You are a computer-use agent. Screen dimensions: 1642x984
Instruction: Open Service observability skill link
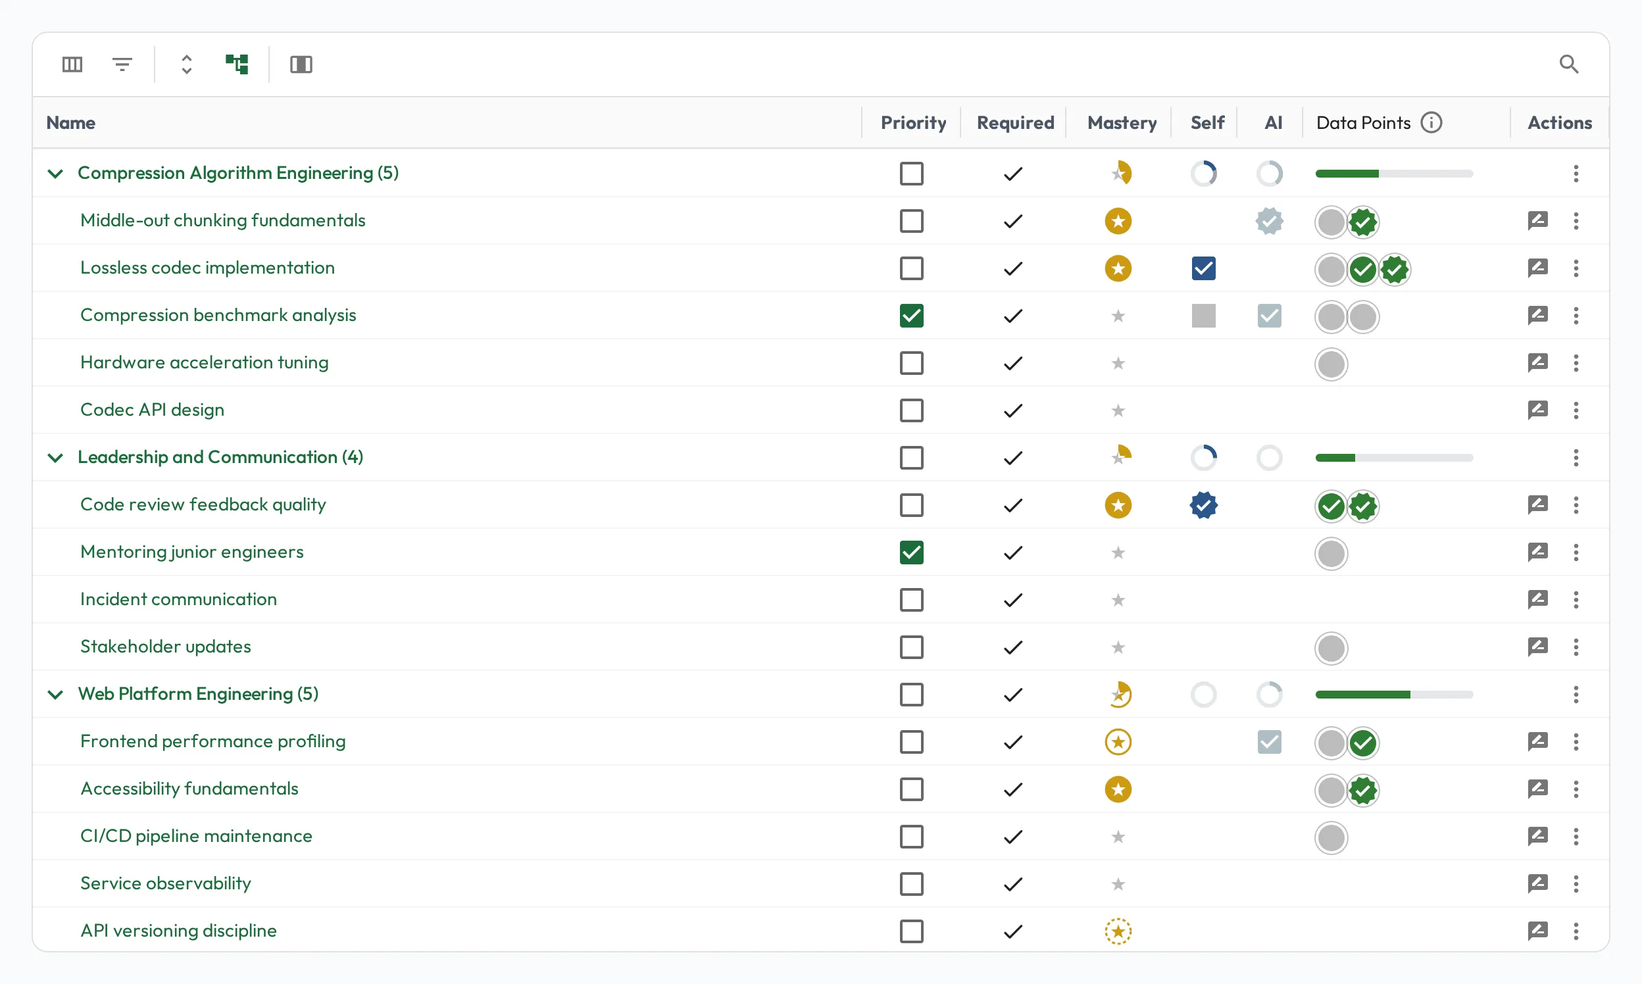click(165, 883)
